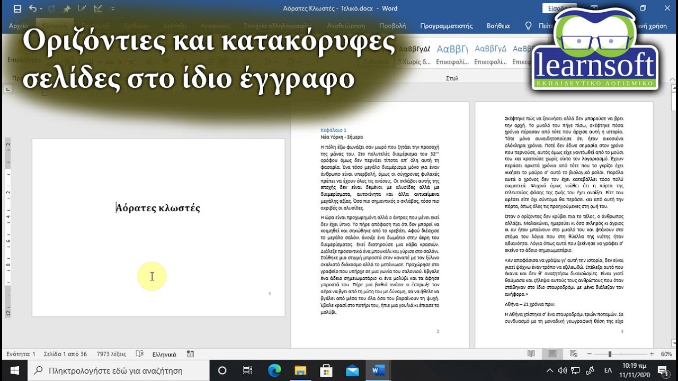Open the Αναθεώρηση ribbon tab

pos(346,25)
